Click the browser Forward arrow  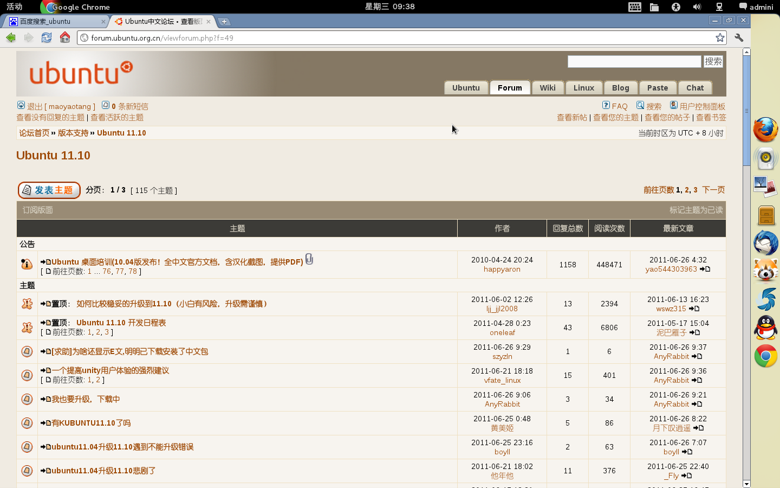pyautogui.click(x=28, y=37)
